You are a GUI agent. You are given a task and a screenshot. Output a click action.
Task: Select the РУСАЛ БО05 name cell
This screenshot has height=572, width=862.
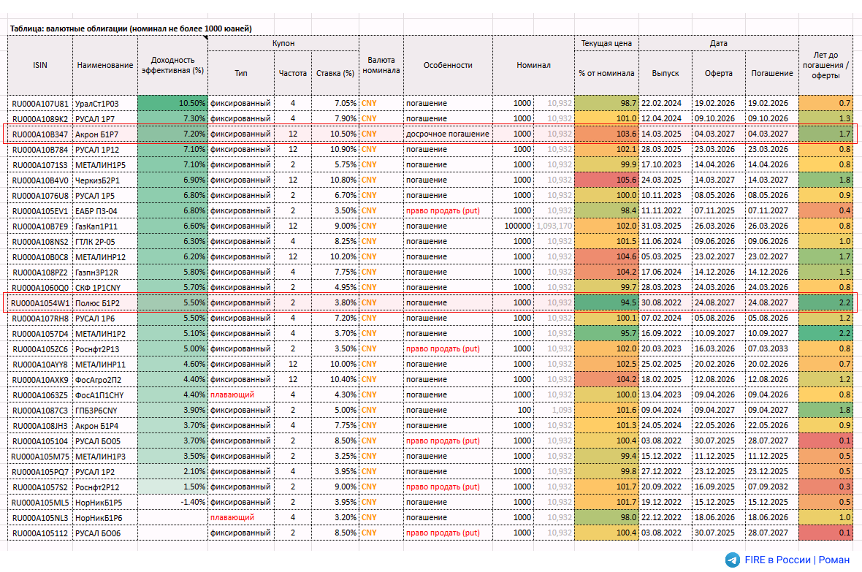[105, 441]
